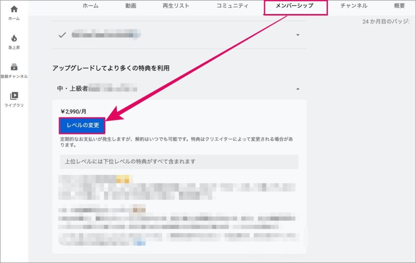Click the 定期的なお支払いが発生します disclaimer text
The image size is (416, 263).
[176, 142]
